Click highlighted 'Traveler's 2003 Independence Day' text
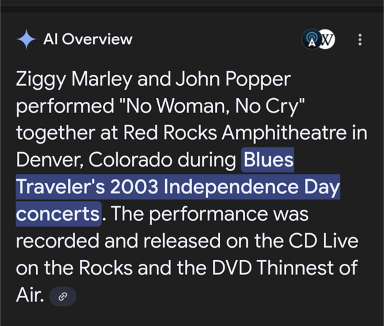This screenshot has width=384, height=326. 178,187
